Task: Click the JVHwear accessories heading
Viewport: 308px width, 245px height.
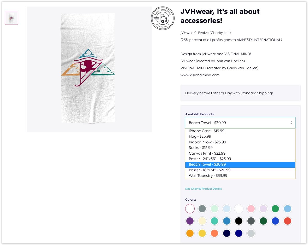Action: pyautogui.click(x=220, y=16)
